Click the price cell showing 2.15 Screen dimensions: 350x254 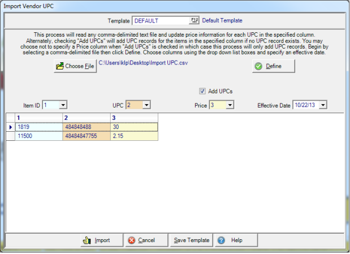pyautogui.click(x=134, y=136)
